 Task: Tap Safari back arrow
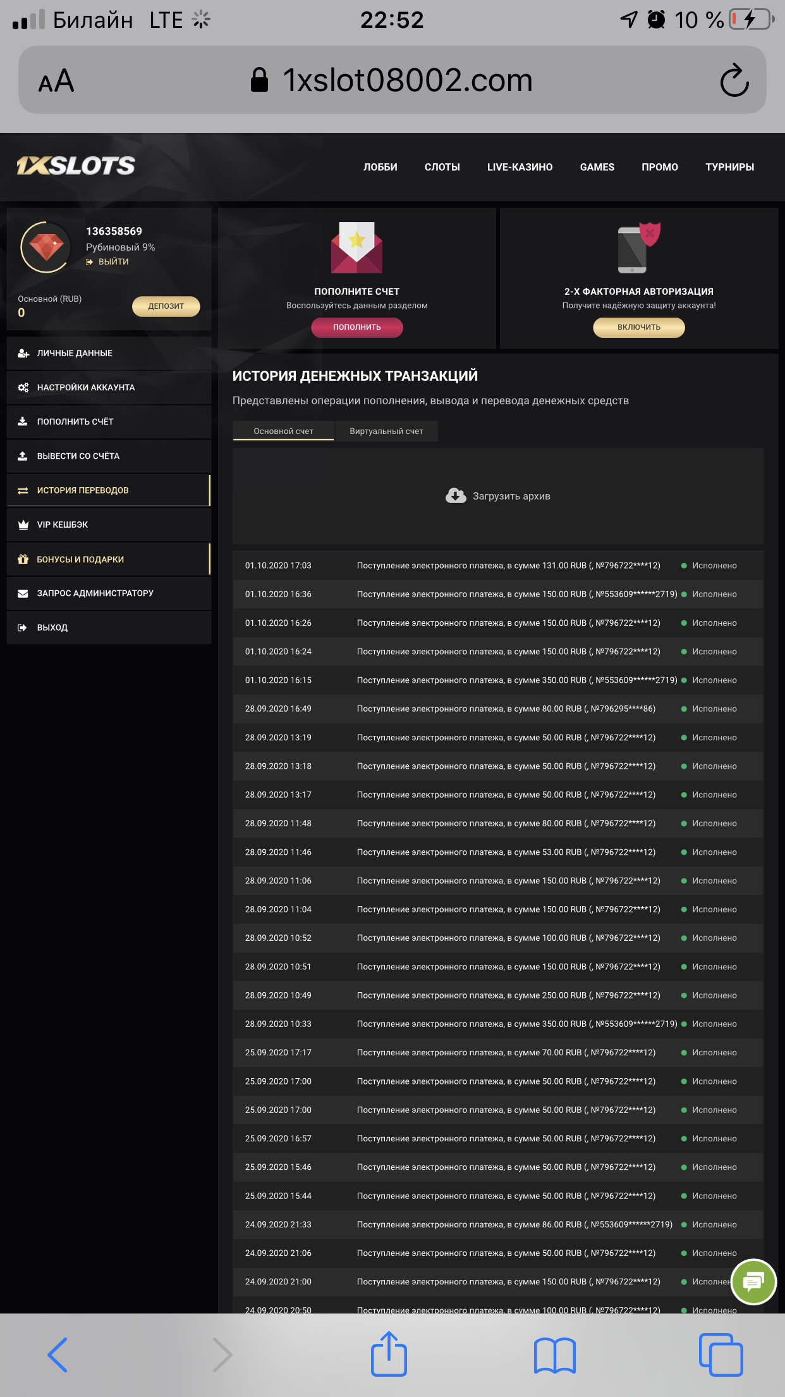58,1355
